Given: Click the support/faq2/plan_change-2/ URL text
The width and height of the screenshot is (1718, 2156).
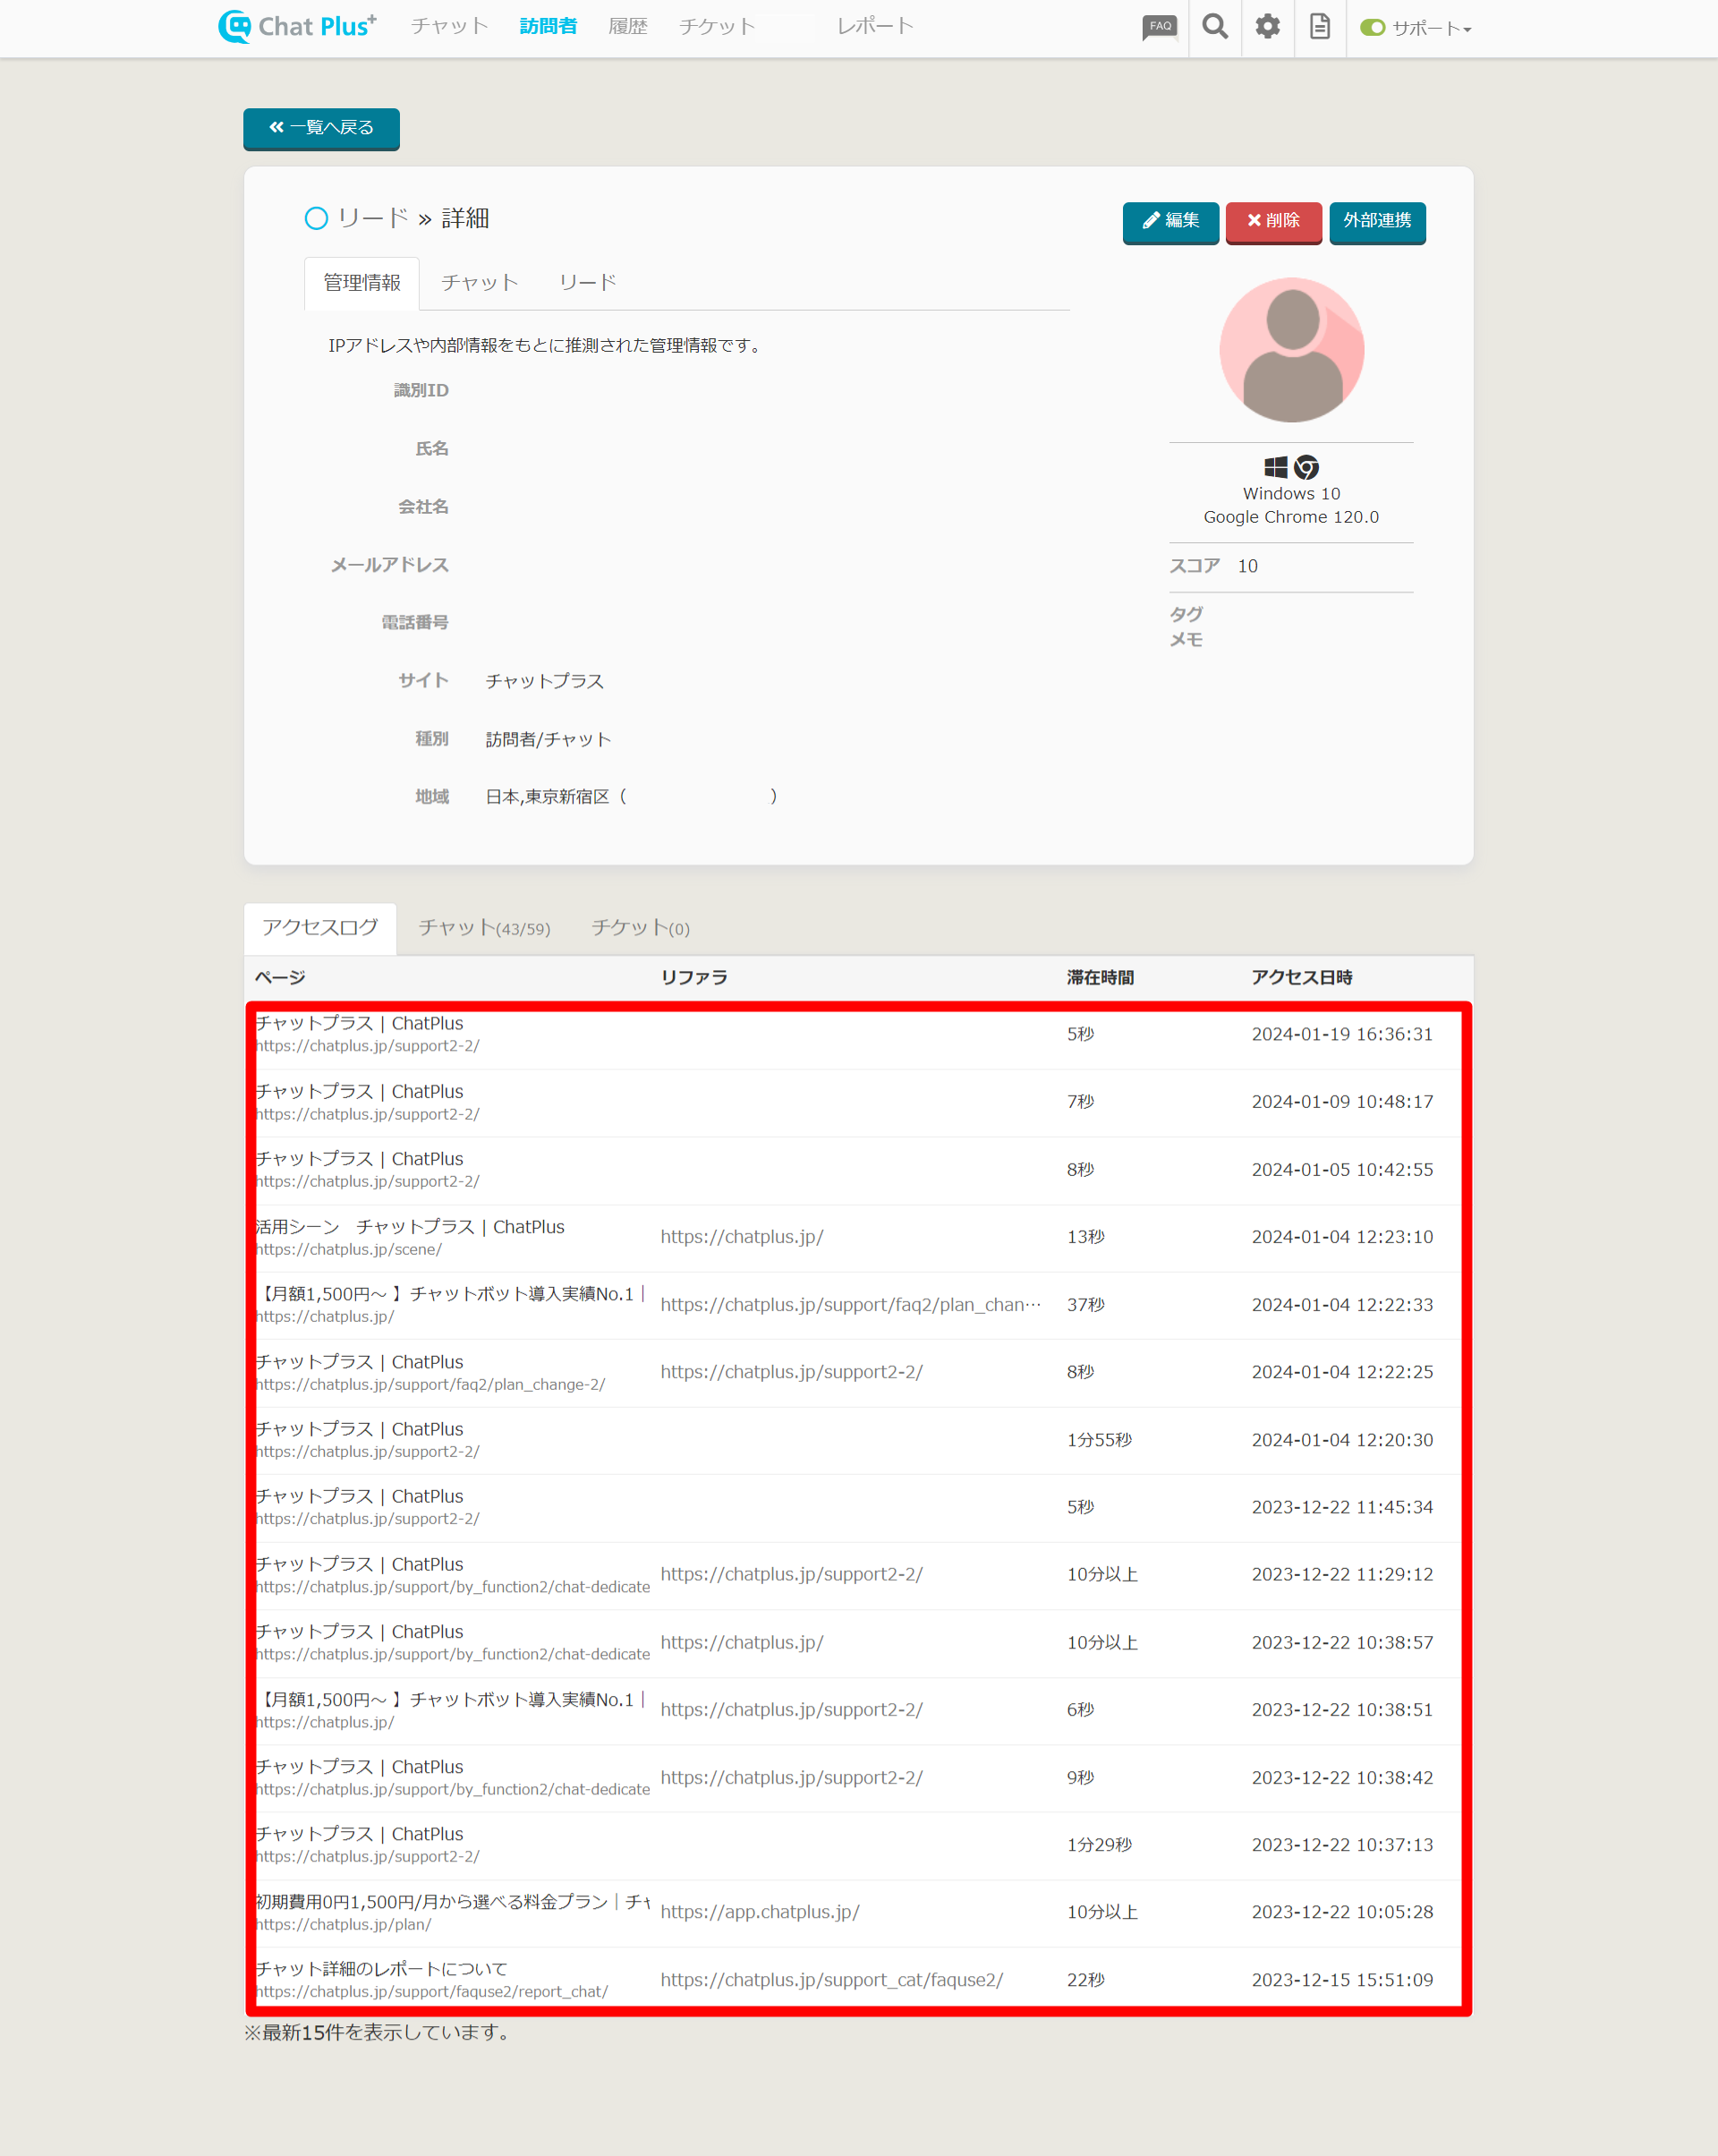Looking at the screenshot, I should pos(430,1385).
